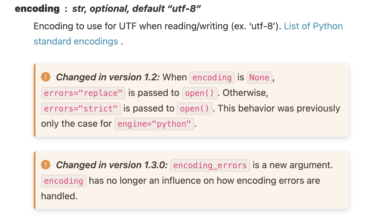This screenshot has width=369, height=218.
Task: Click 'Changed in version 1.3.0:' heading text
Action: click(112, 165)
